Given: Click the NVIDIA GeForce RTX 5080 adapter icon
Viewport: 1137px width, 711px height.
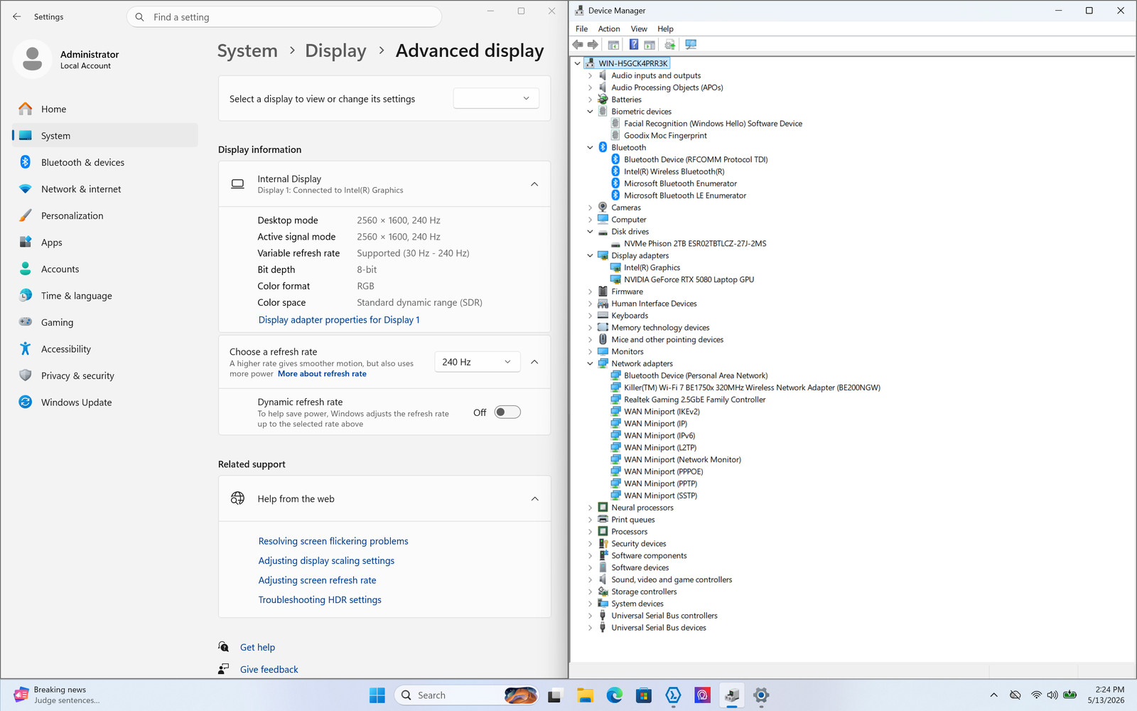Looking at the screenshot, I should point(615,279).
